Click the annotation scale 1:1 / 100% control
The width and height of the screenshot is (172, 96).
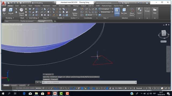click(119, 88)
